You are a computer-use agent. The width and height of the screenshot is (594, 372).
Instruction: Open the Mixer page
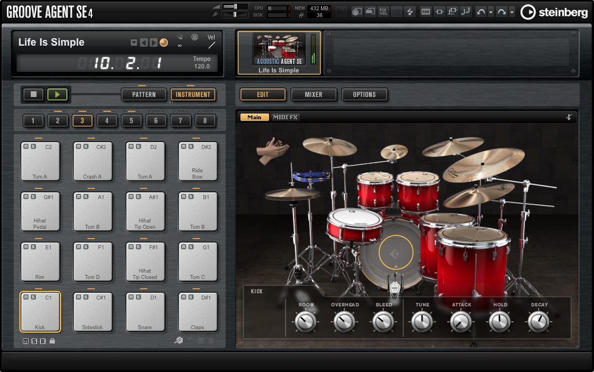pos(313,95)
